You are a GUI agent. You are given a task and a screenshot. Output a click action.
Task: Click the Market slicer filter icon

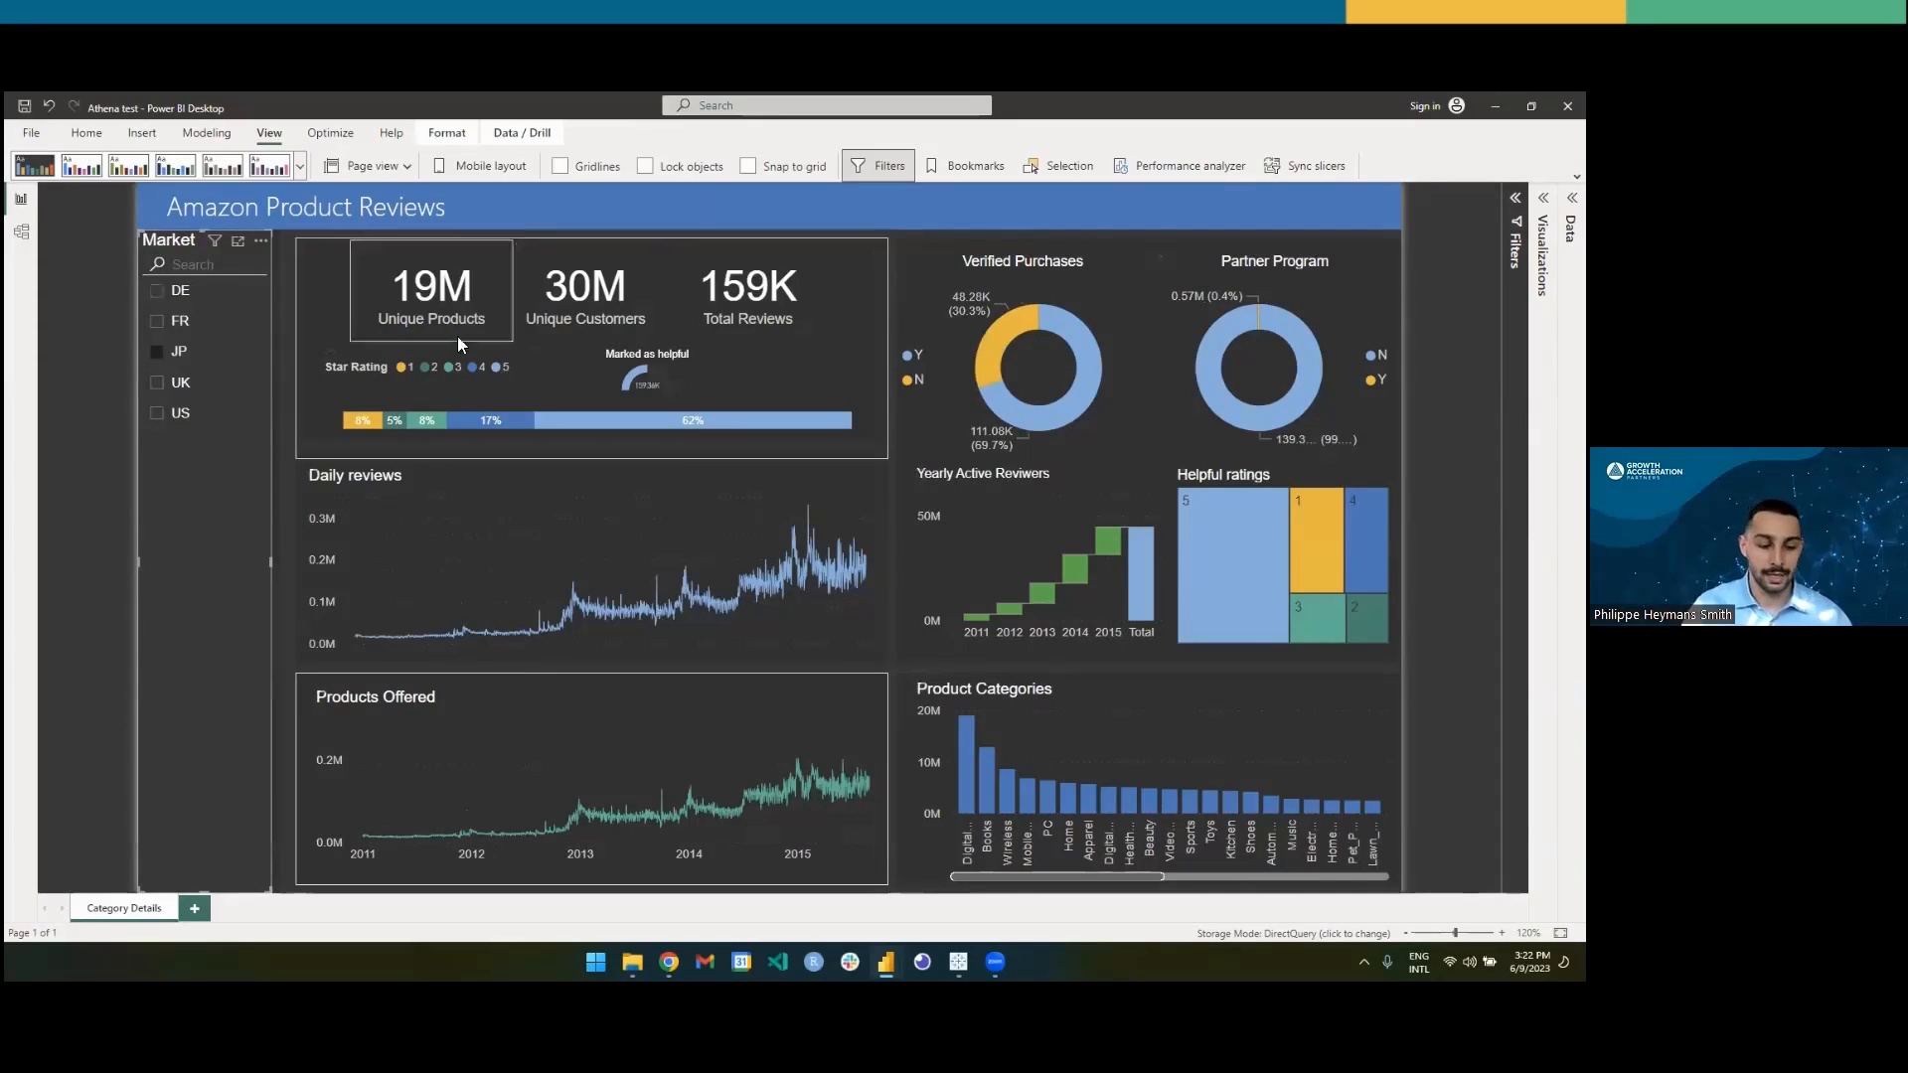point(215,240)
